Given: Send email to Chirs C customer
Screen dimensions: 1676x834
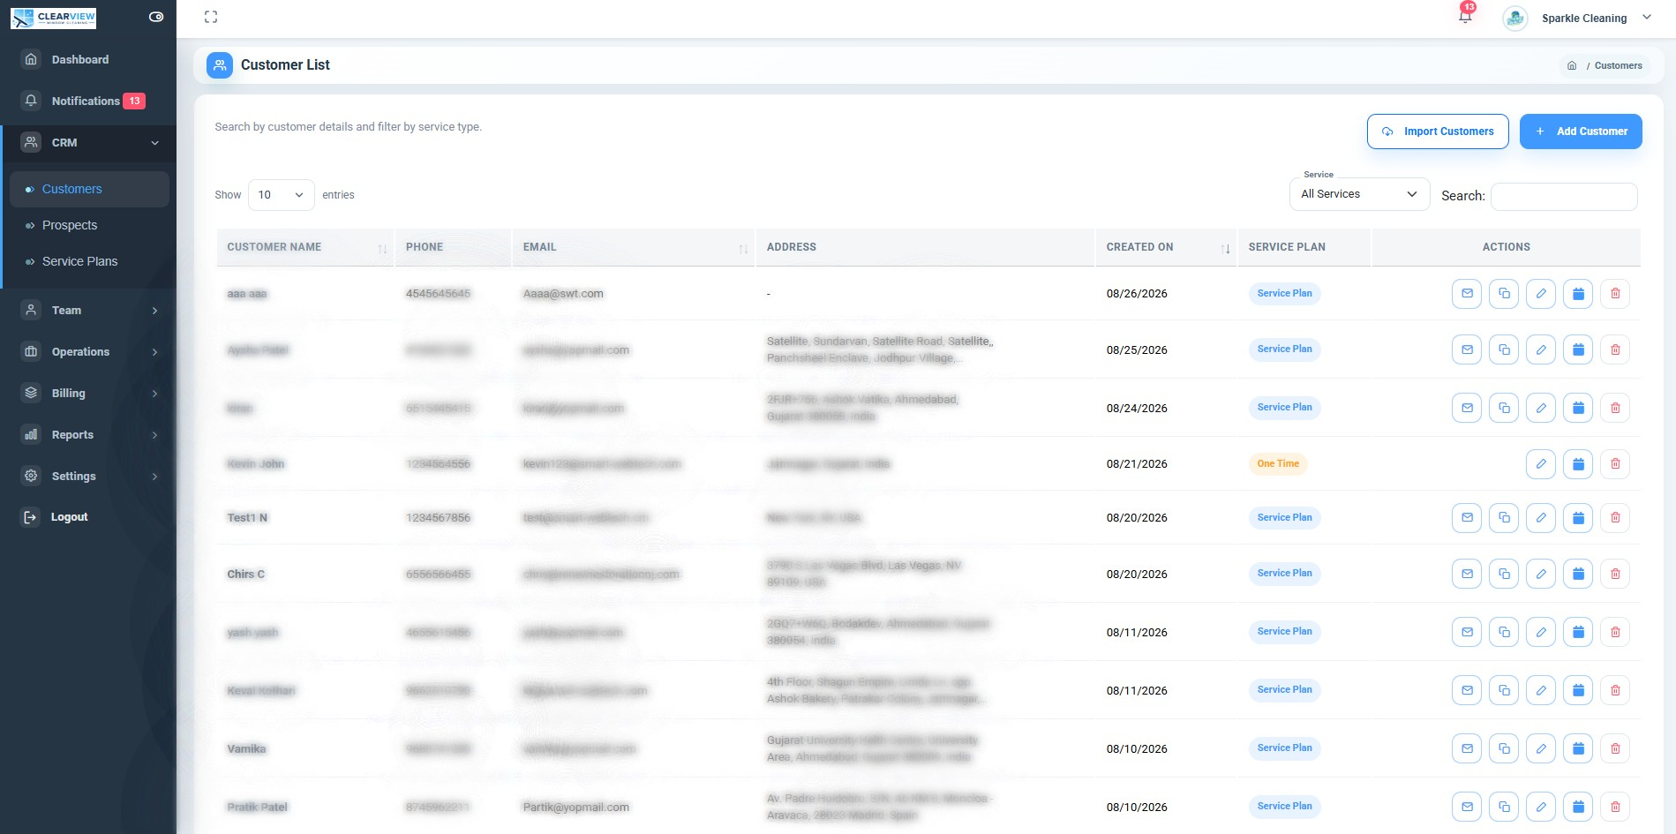Looking at the screenshot, I should coord(1467,575).
